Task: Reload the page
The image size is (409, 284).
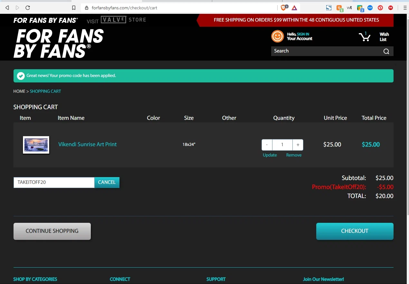Action: 28,8
